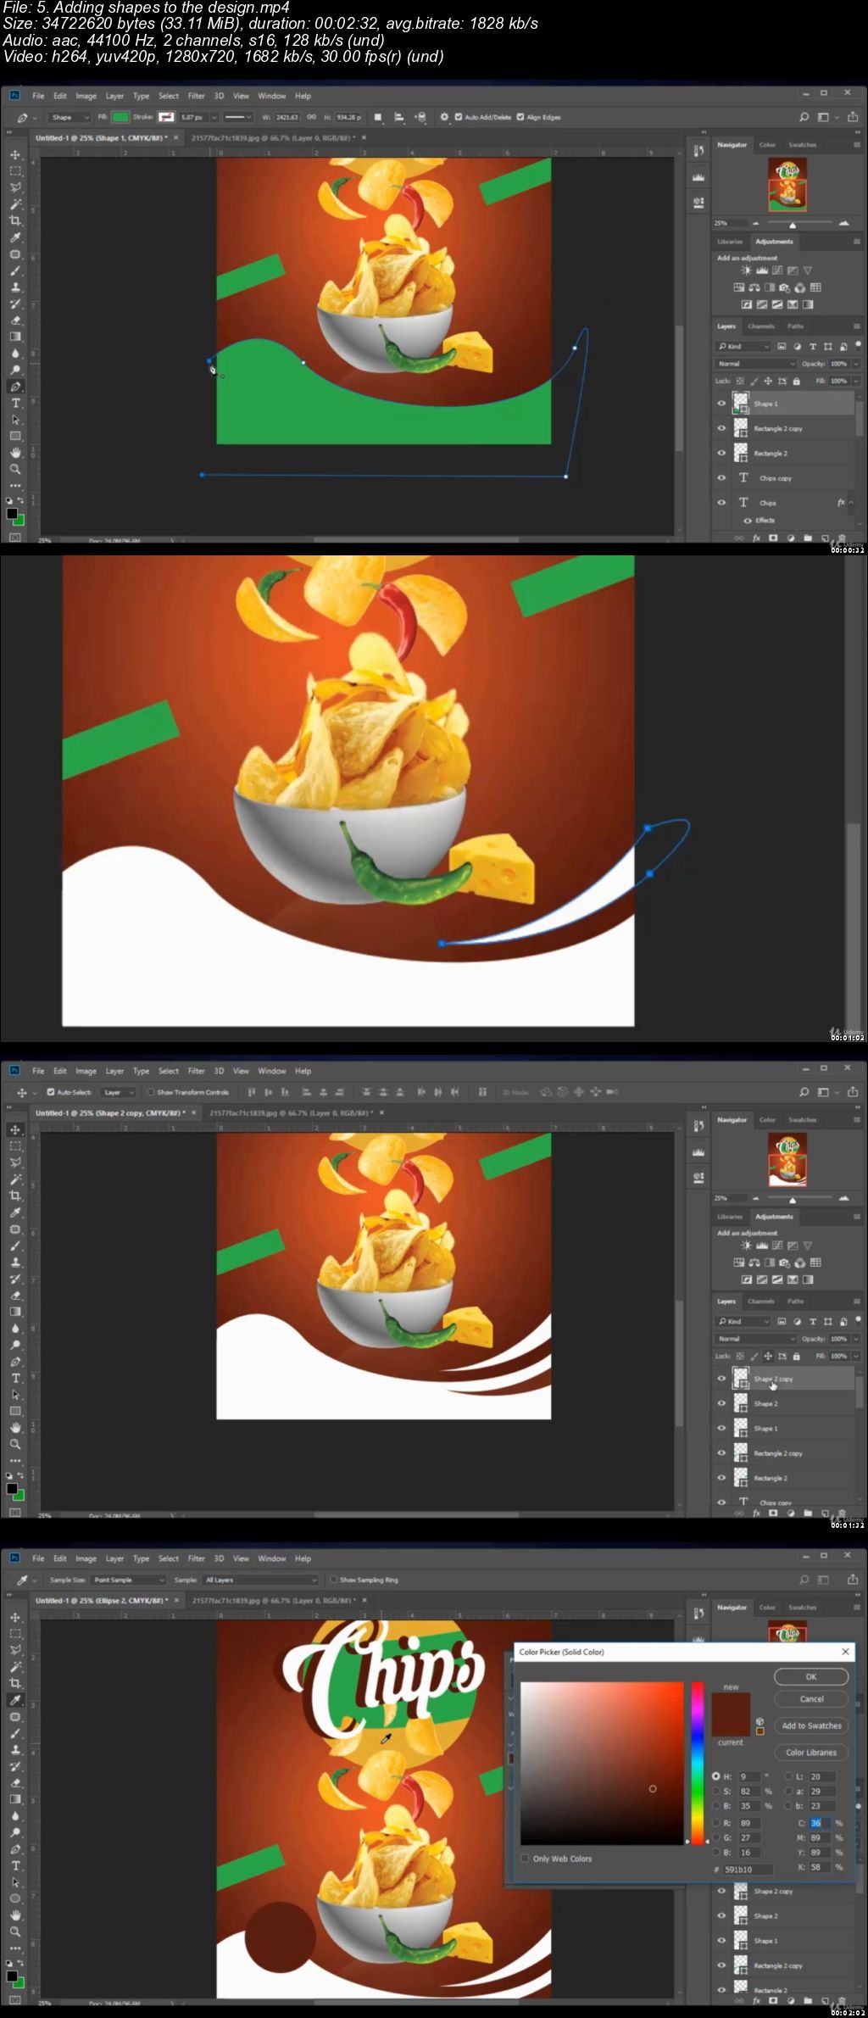Select the Brush tool in Shape 1 frame
This screenshot has width=868, height=2018.
point(15,270)
